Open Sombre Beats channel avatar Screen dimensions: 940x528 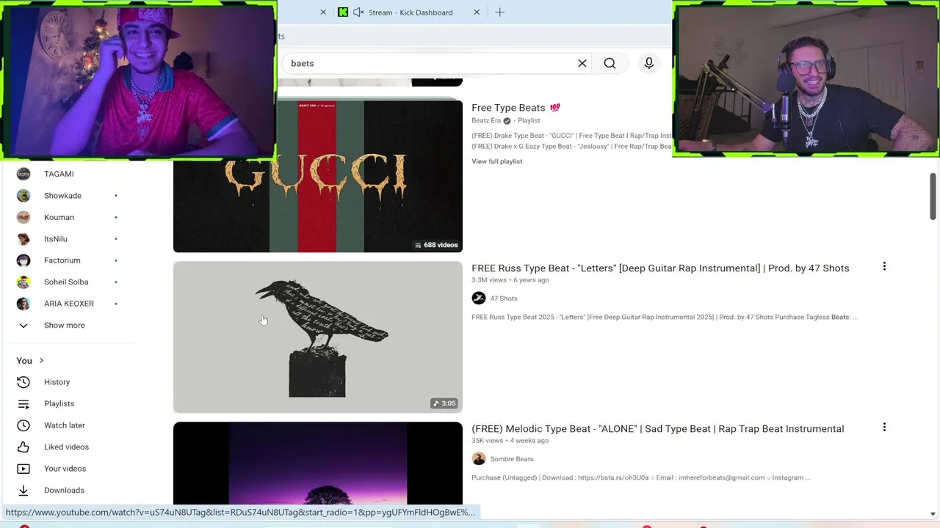(479, 459)
